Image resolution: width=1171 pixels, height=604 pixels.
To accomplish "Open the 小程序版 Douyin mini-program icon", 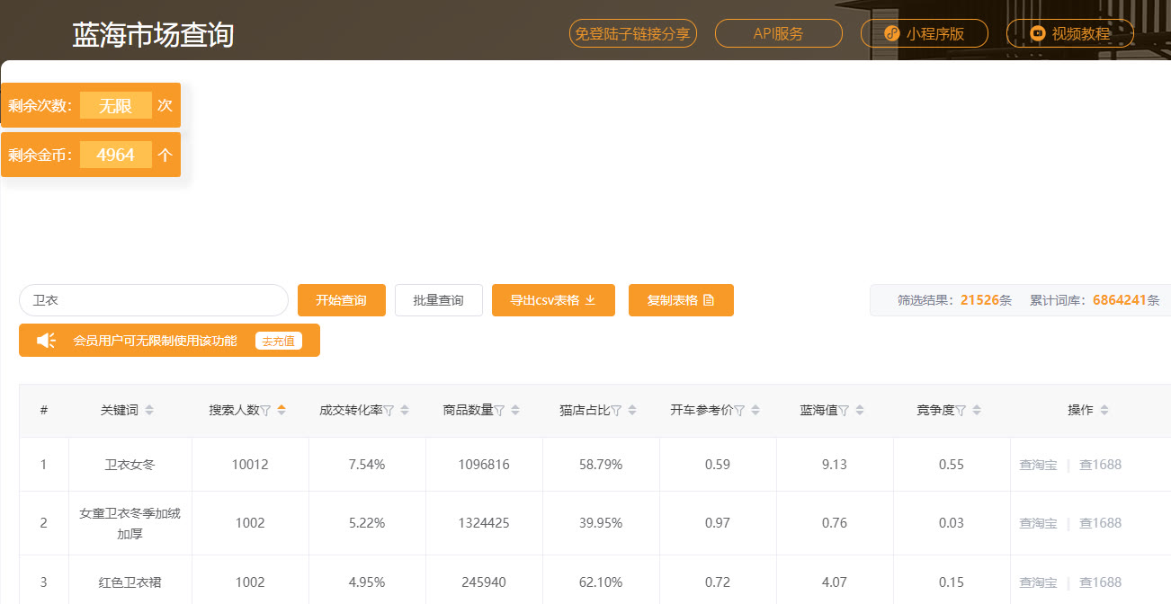I will (x=891, y=33).
